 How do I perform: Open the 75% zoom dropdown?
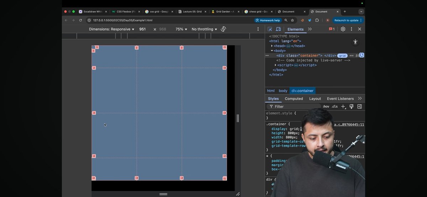tap(181, 29)
